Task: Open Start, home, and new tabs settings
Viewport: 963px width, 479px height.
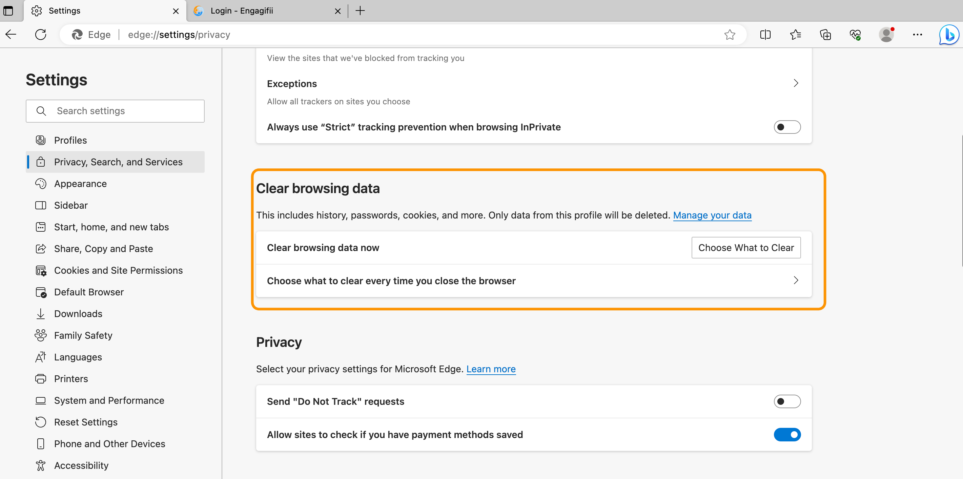Action: 115,227
